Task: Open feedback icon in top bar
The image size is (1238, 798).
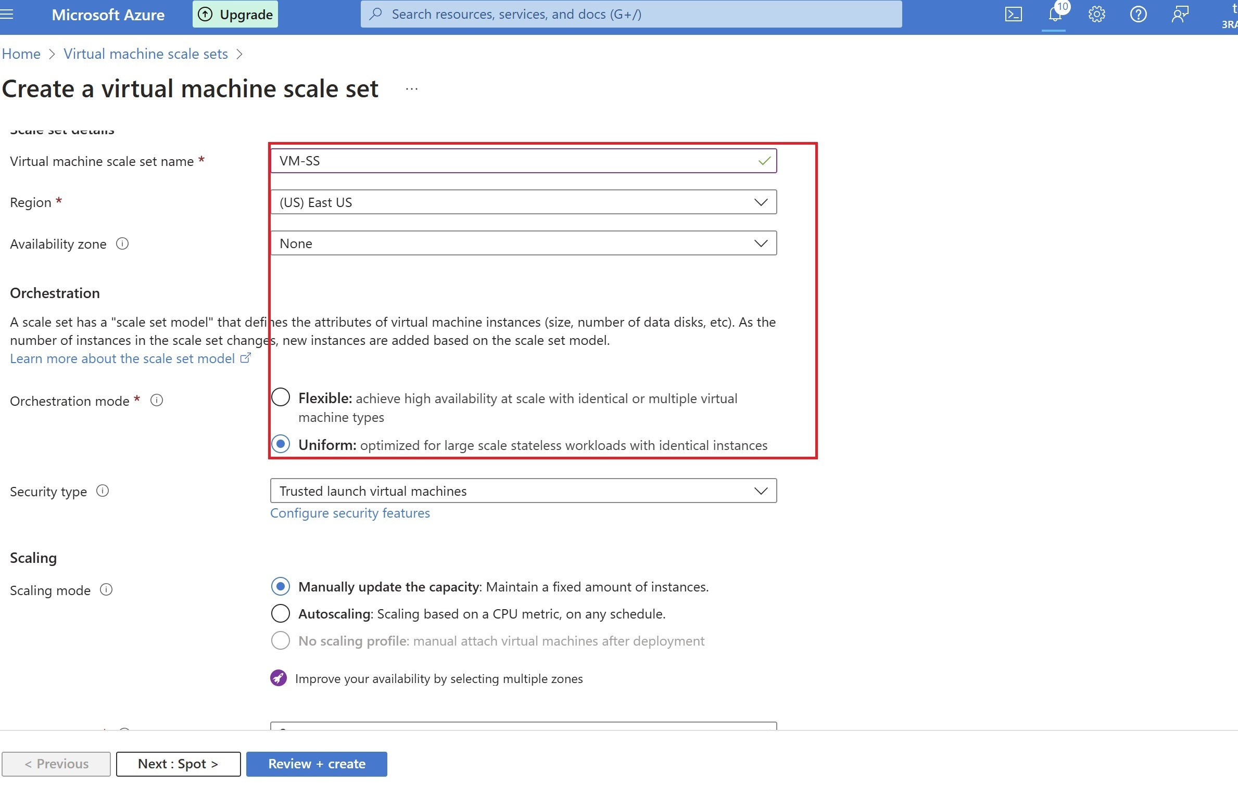Action: point(1180,15)
